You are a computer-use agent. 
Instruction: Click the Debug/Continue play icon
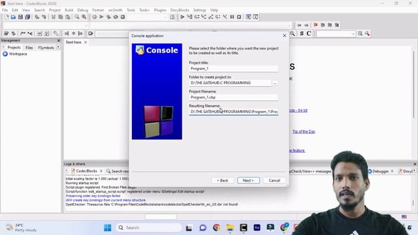point(182,17)
